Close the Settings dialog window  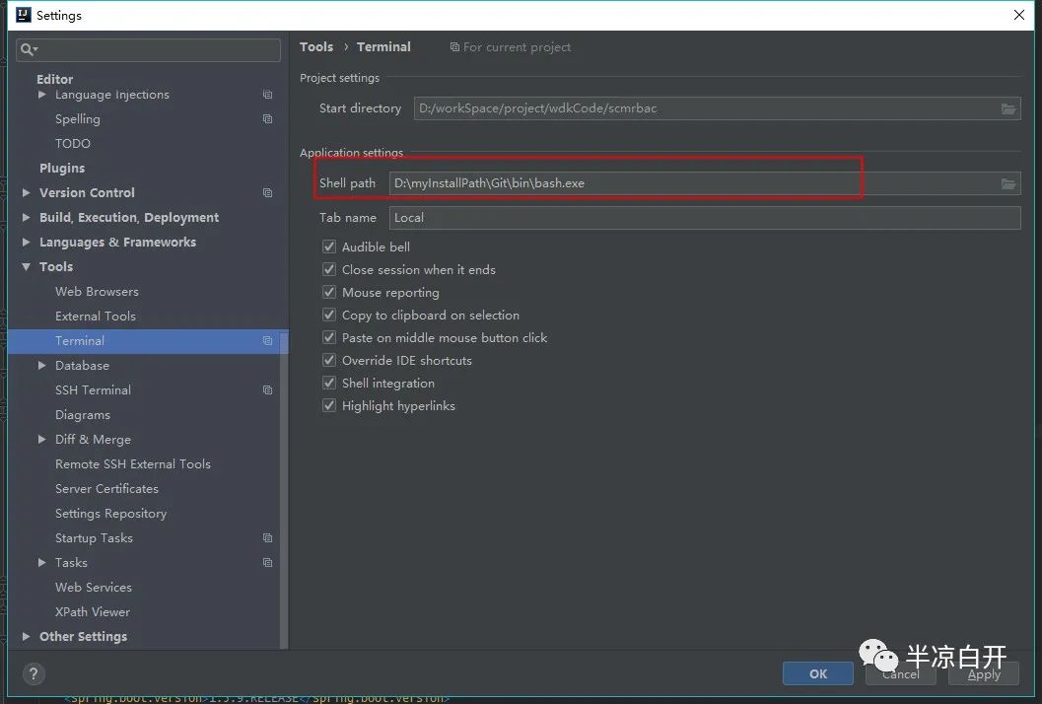click(1018, 15)
